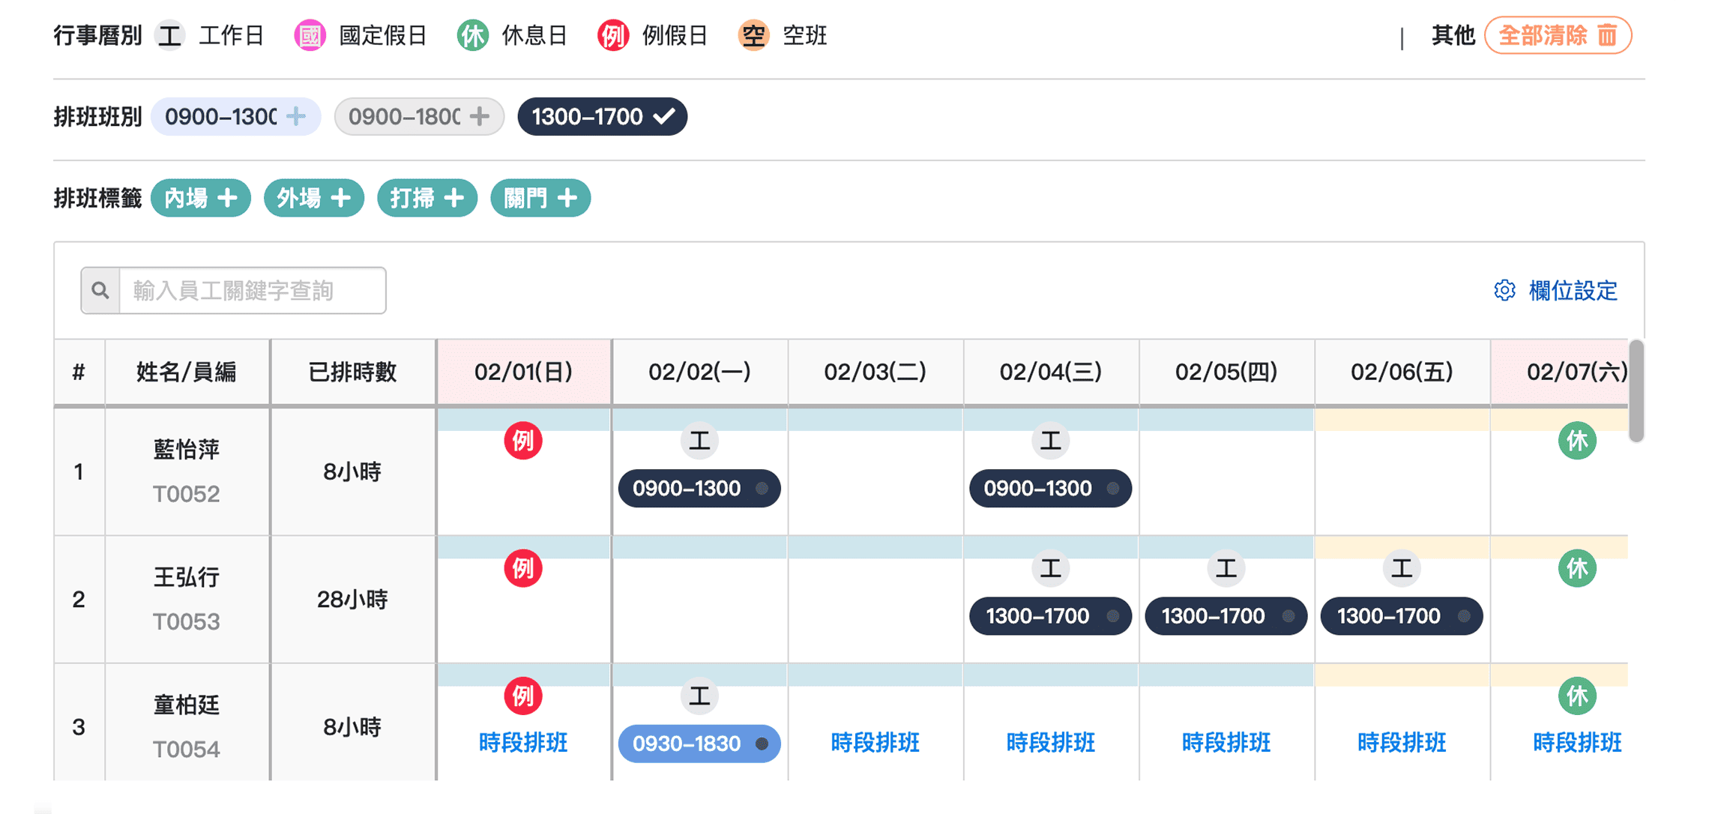Add the 關門 closing tag
The width and height of the screenshot is (1709, 814).
[x=540, y=199]
